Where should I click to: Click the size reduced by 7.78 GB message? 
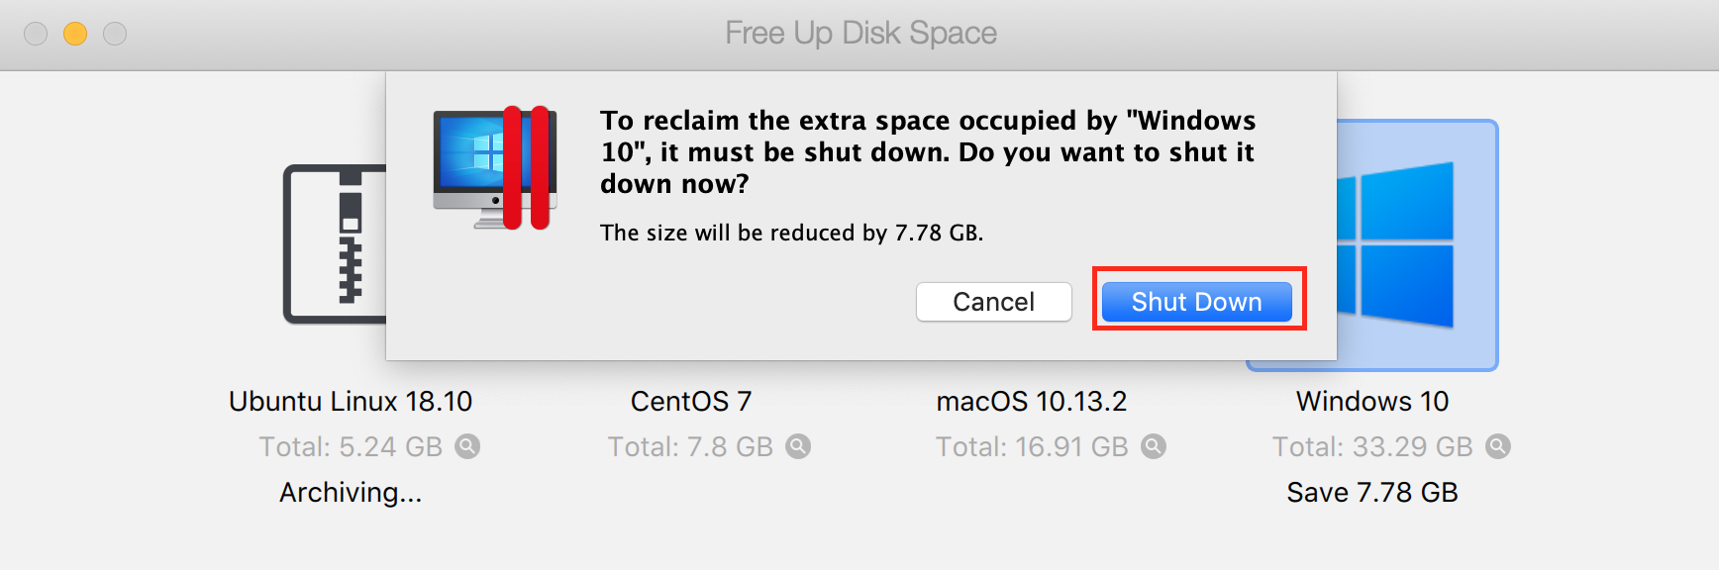791,233
